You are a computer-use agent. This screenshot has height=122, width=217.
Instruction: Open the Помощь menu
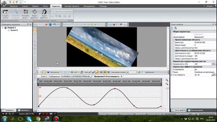[x=103, y=6]
